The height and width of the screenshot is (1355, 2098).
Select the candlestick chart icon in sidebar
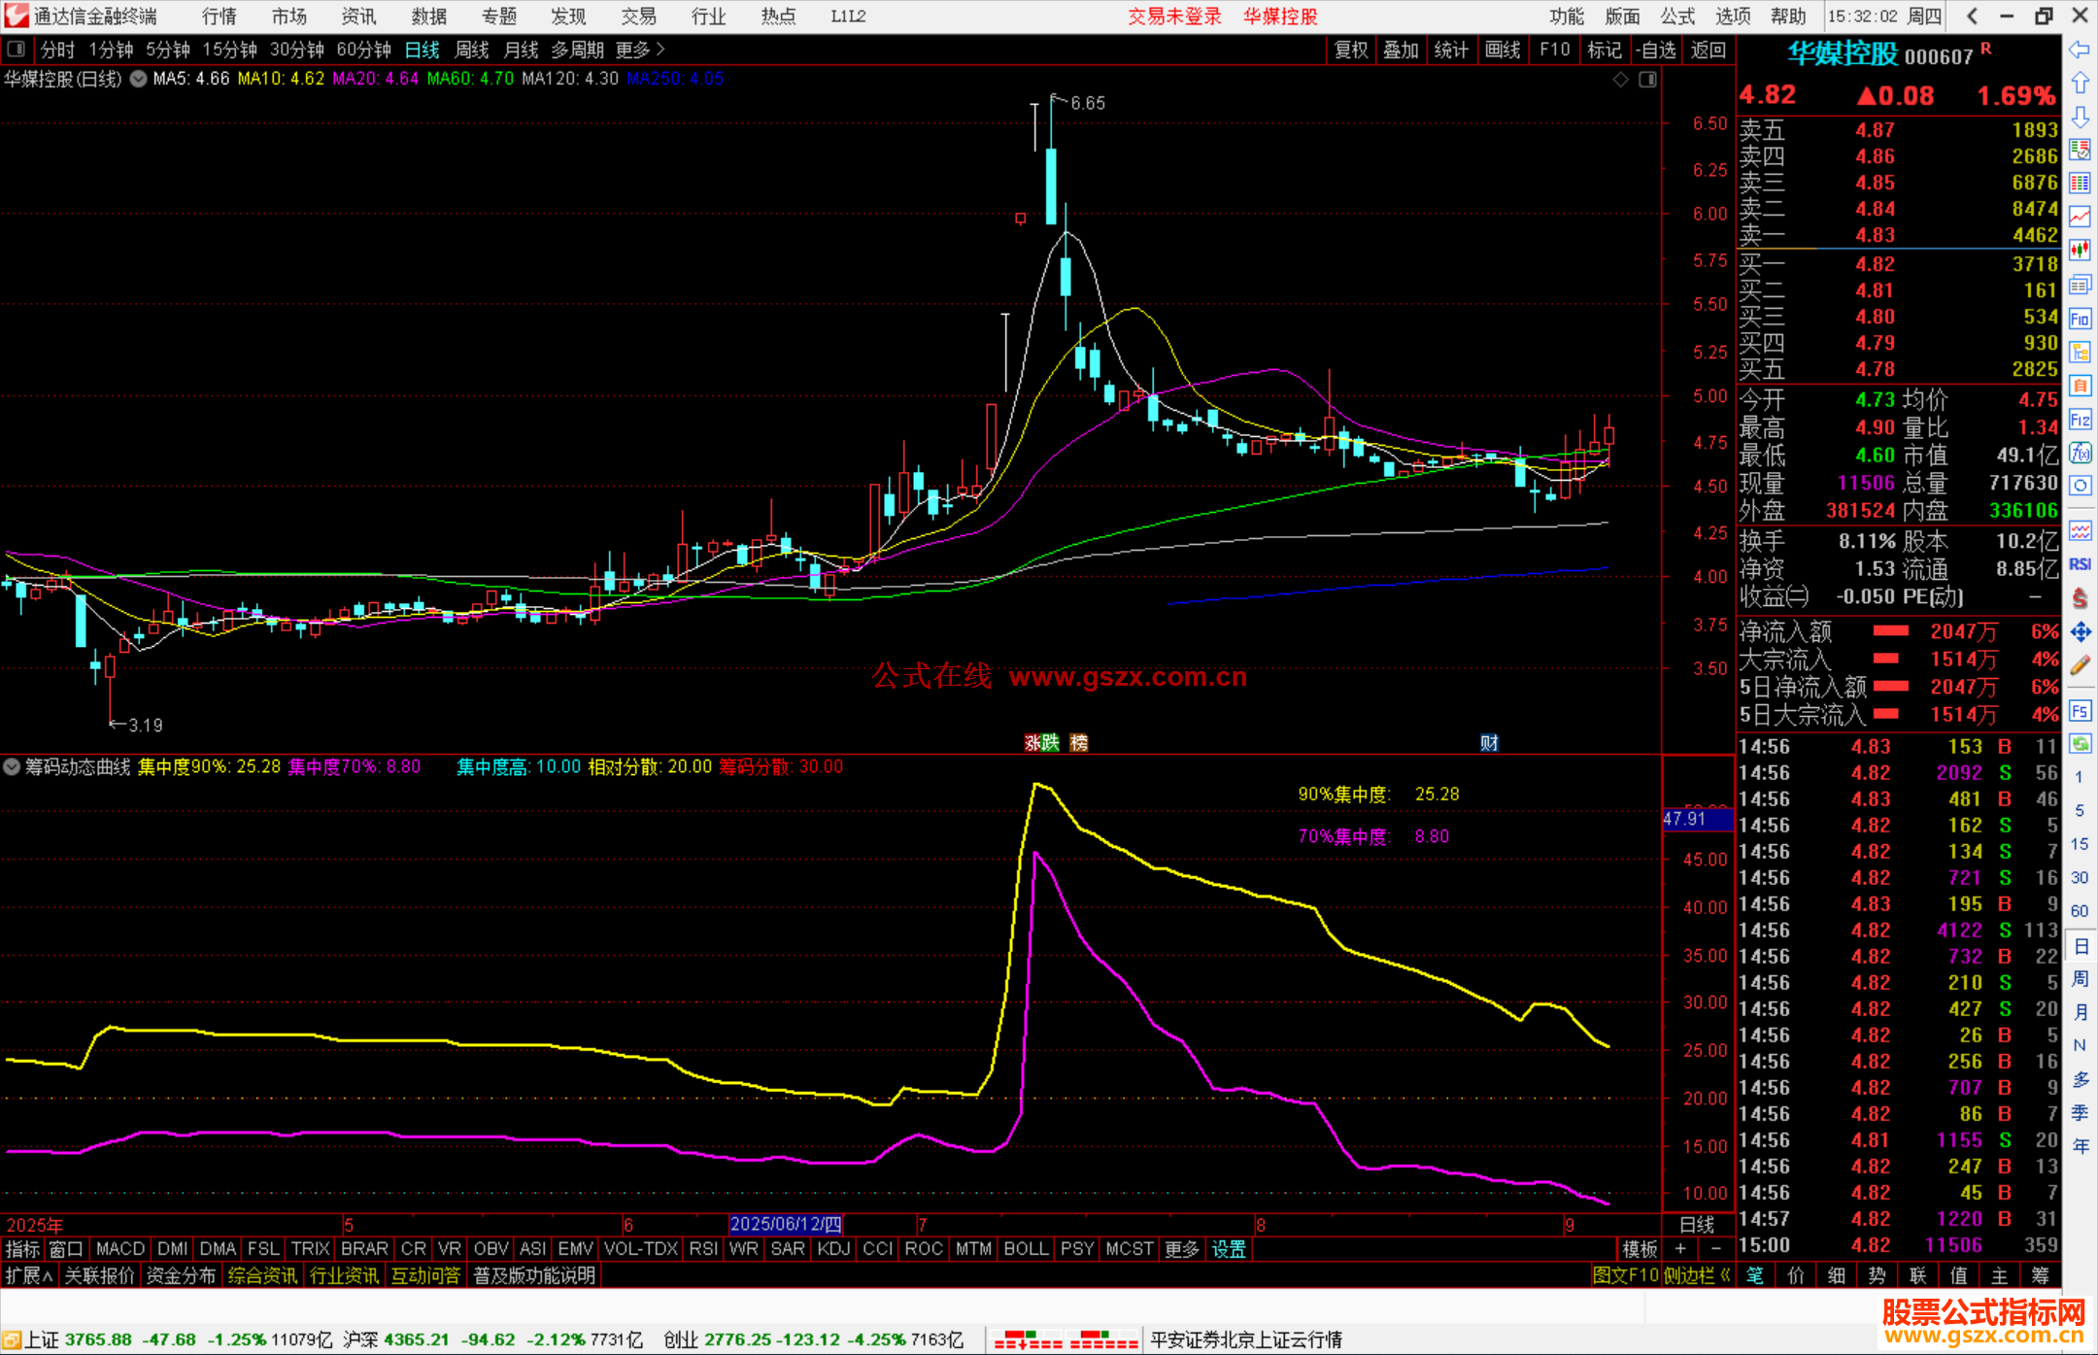coord(2080,251)
